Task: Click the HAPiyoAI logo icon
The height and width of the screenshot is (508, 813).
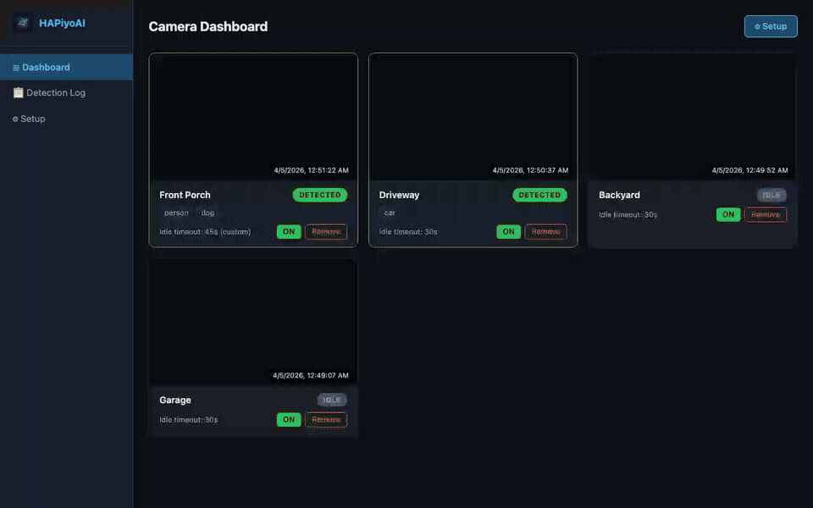Action: [22, 23]
